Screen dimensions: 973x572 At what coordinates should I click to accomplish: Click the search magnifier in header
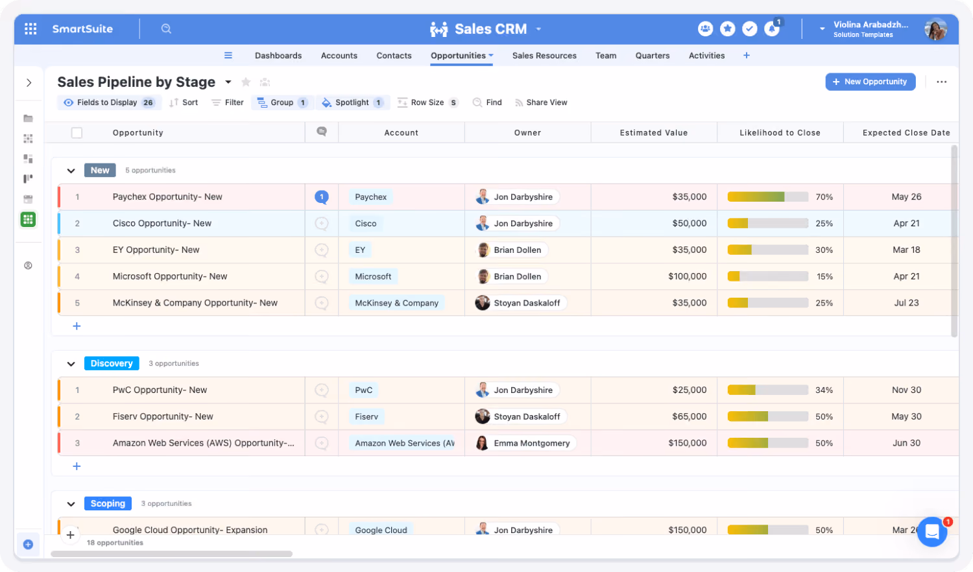[166, 29]
